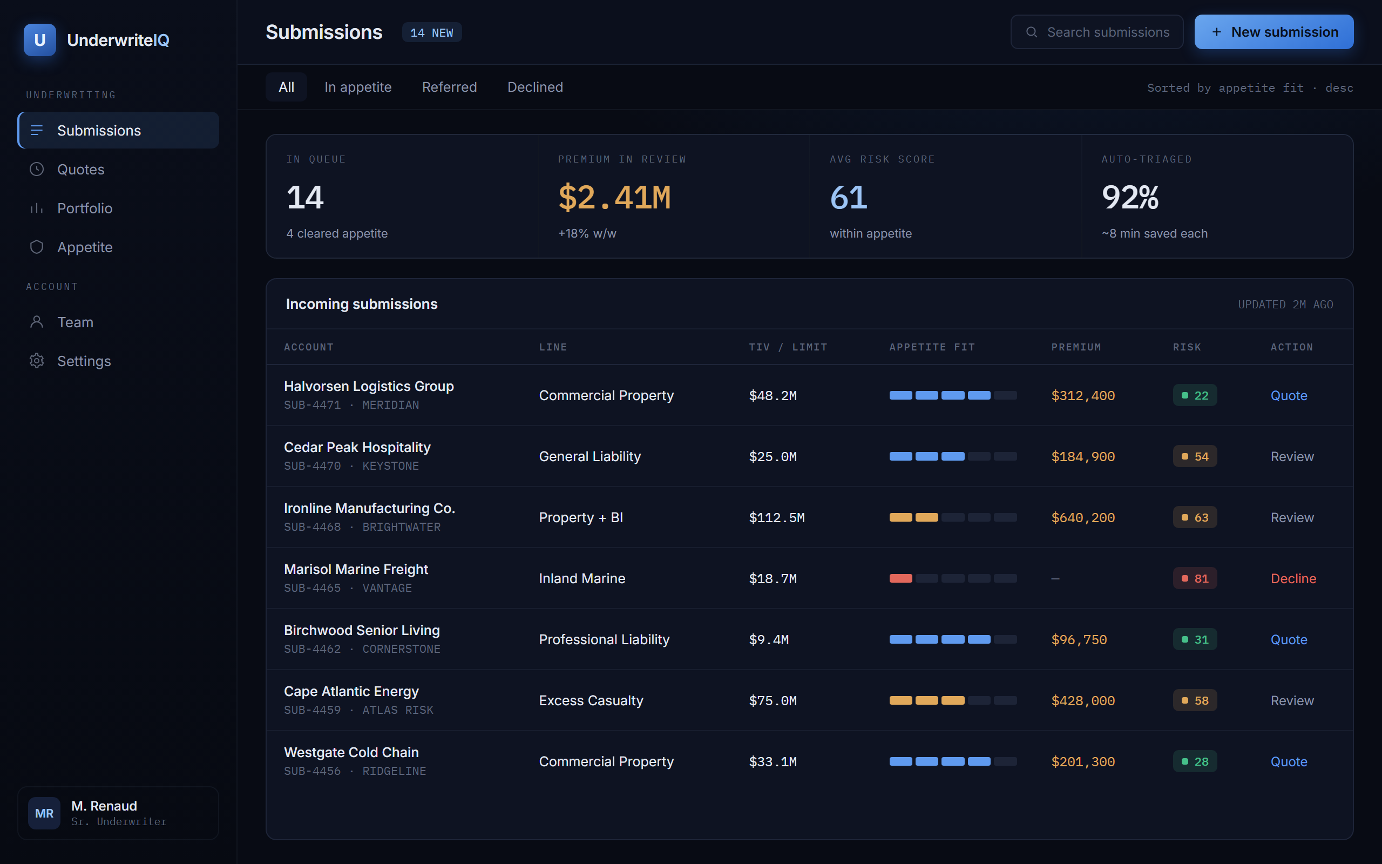Navigate to Team page
1382x864 pixels.
pos(118,322)
